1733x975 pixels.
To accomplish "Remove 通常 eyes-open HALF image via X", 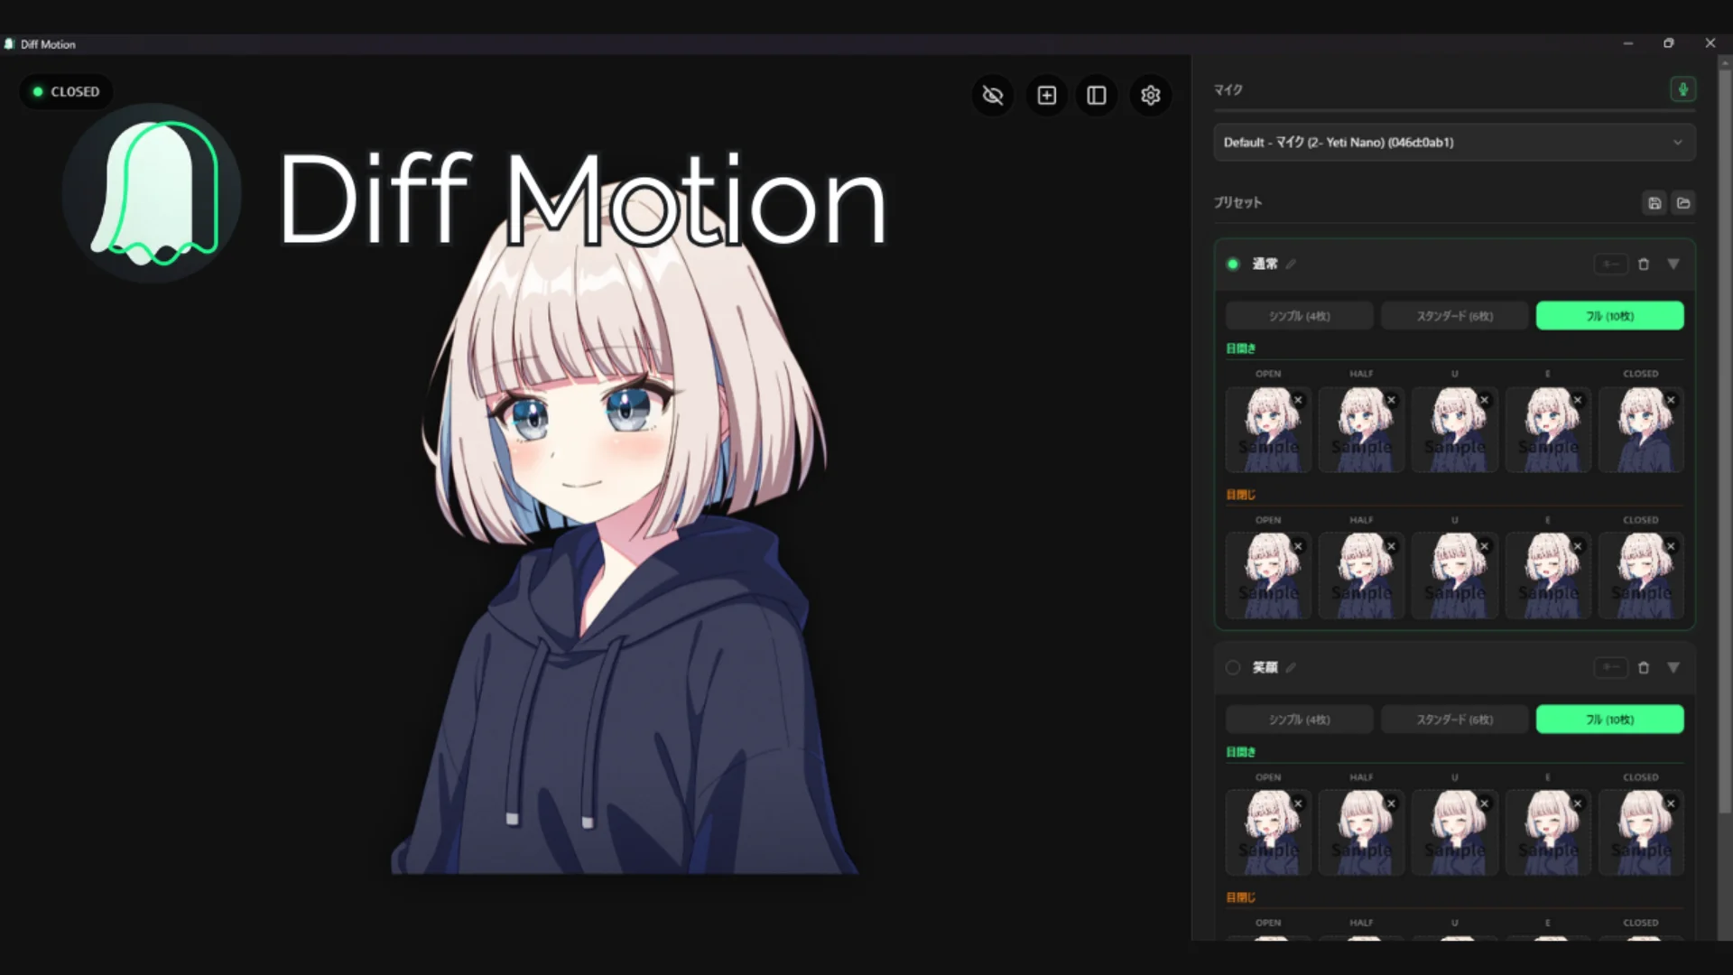I will click(x=1391, y=400).
